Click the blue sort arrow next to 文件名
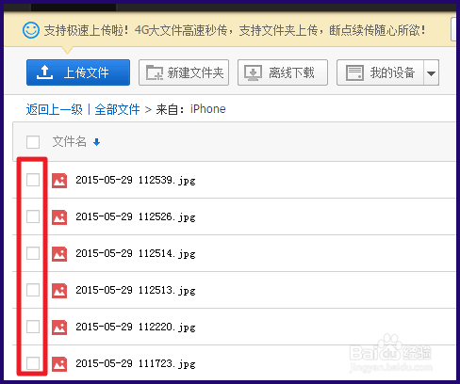This screenshot has height=384, width=460. click(97, 142)
